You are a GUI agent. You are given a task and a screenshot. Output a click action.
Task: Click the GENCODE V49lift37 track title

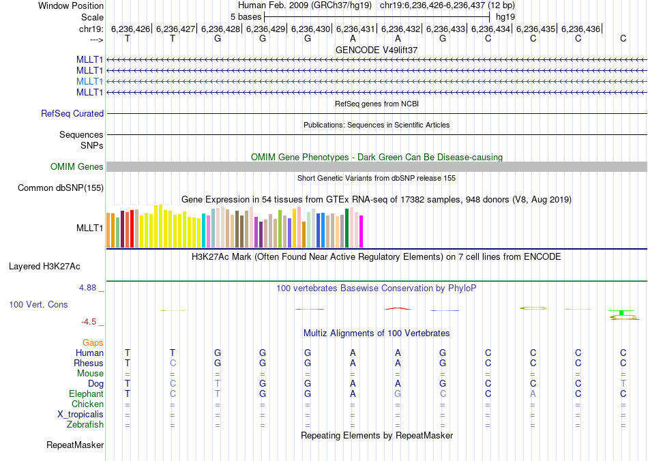click(377, 50)
